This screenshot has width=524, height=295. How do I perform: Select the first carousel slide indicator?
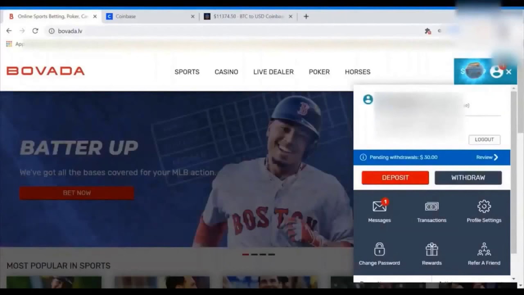coord(246,254)
